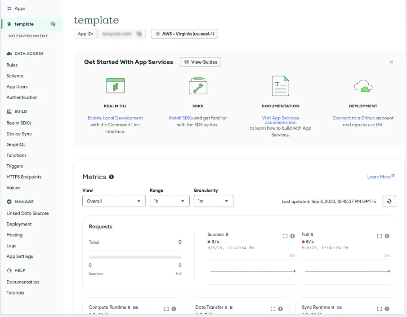Refresh metrics with the reload button
Viewport: 407px width, 317px height.
[389, 201]
